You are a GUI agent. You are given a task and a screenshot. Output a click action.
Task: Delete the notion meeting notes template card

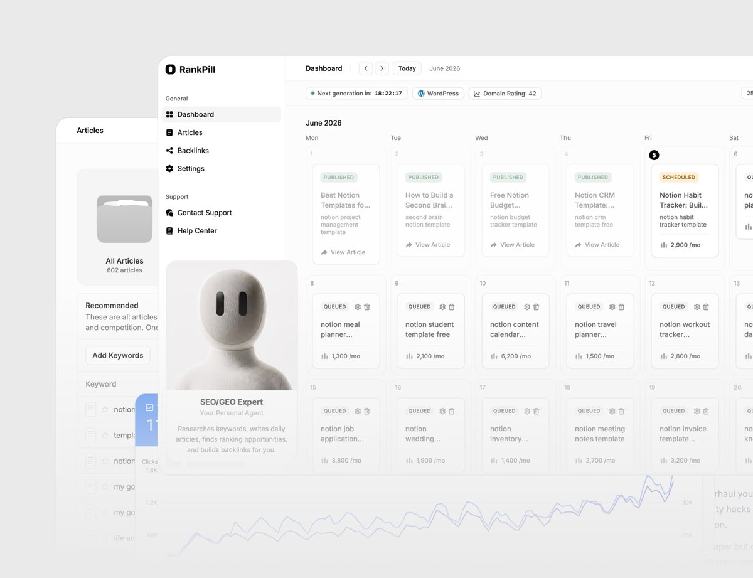[621, 411]
